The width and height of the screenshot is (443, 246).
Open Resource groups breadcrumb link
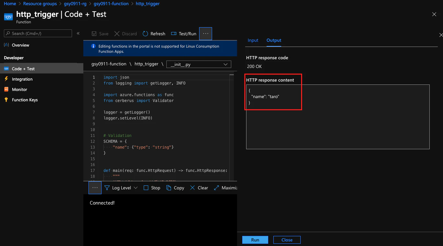click(x=40, y=4)
